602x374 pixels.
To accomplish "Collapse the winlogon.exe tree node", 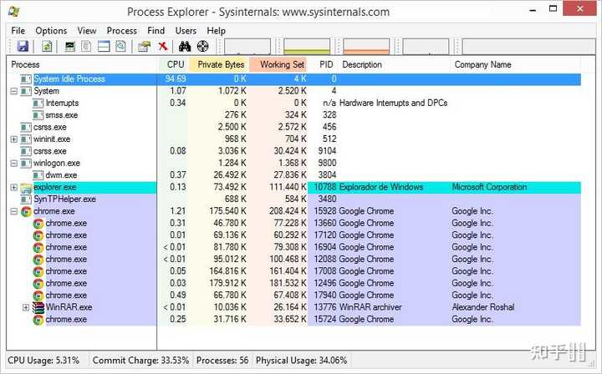I will tap(14, 164).
